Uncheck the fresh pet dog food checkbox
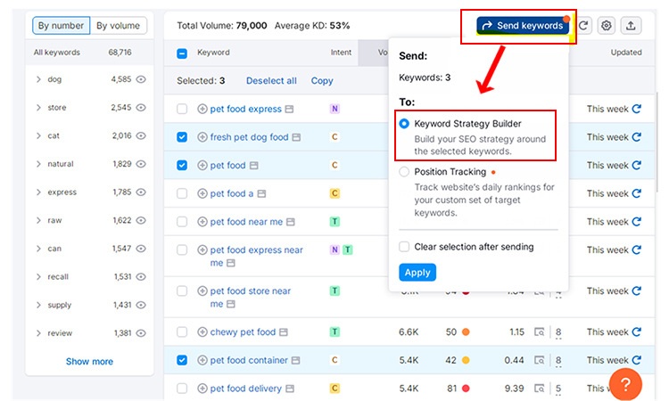This screenshot has width=669, height=401. click(x=182, y=137)
